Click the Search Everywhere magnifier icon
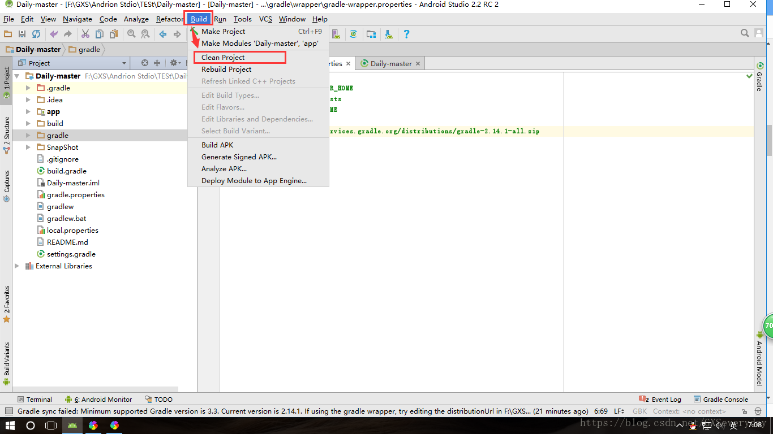Image resolution: width=773 pixels, height=434 pixels. [745, 33]
